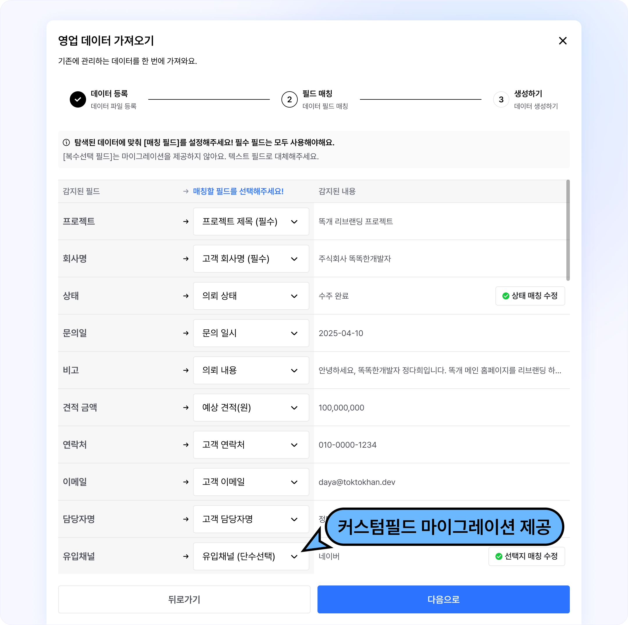Open the 고객 담당자명 dropdown chevron

pos(294,519)
